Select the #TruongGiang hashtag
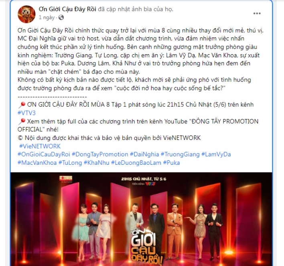This screenshot has width=284, height=266. tap(180, 154)
